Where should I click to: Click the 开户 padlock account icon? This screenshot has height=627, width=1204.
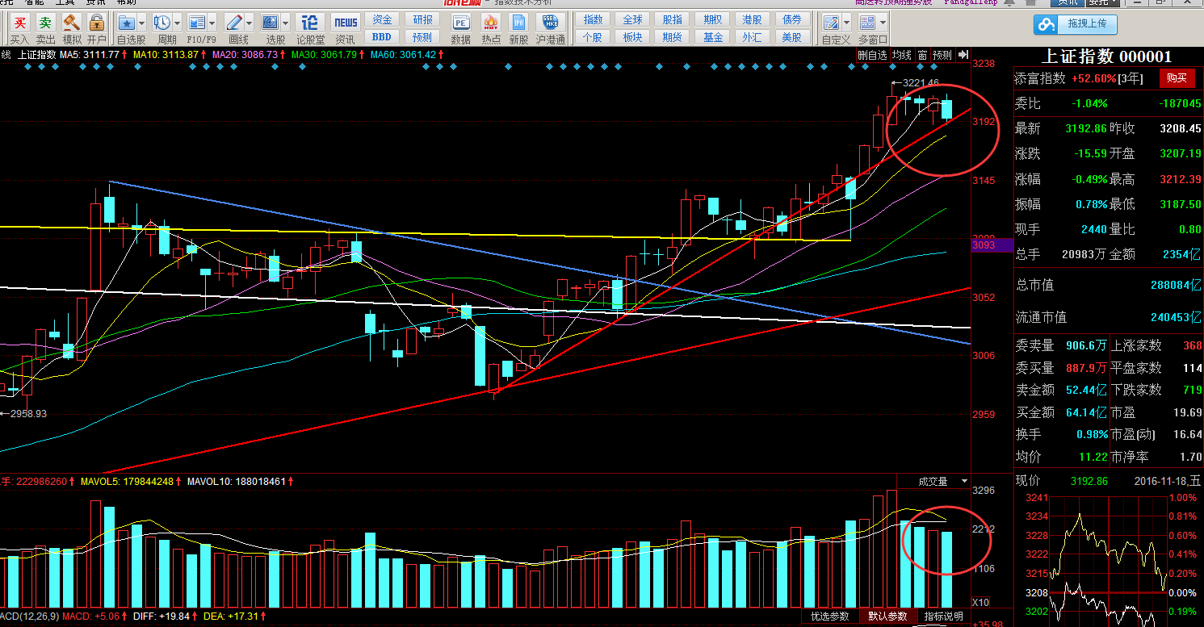97,23
